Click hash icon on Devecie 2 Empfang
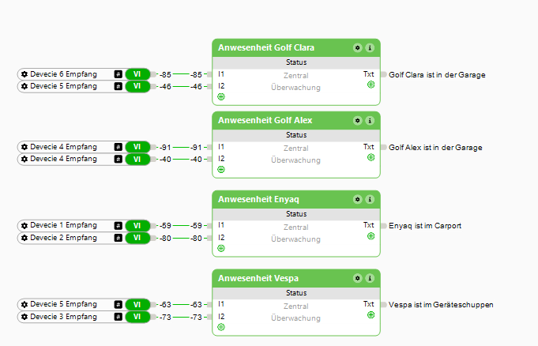 pos(118,238)
